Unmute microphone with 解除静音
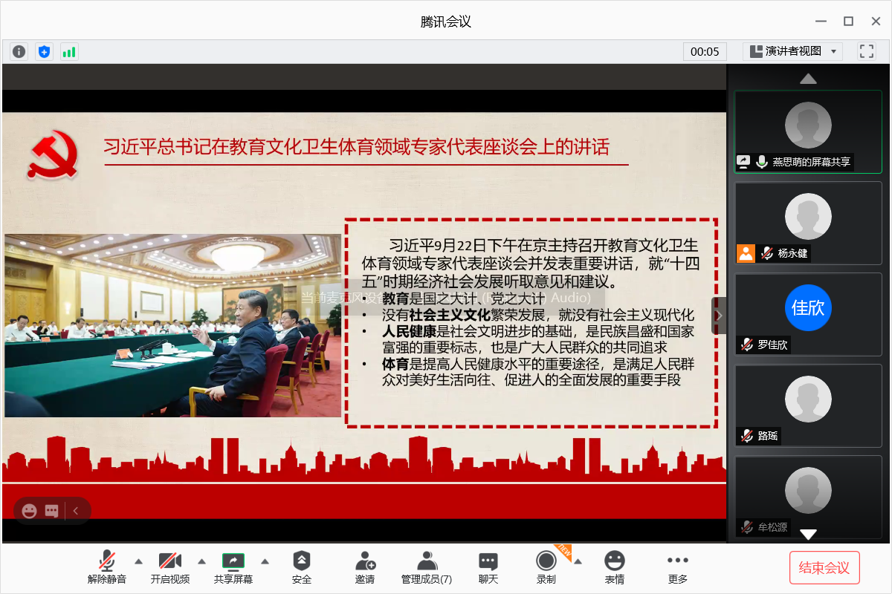 click(107, 567)
